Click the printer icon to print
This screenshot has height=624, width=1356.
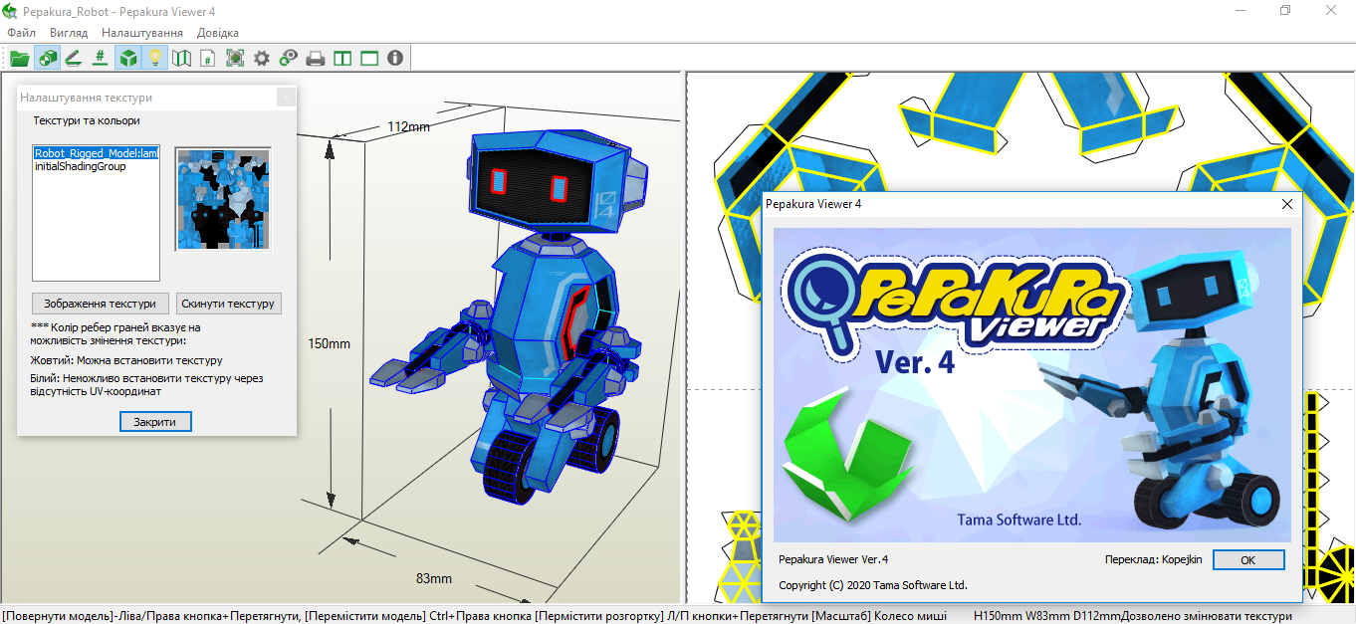316,59
